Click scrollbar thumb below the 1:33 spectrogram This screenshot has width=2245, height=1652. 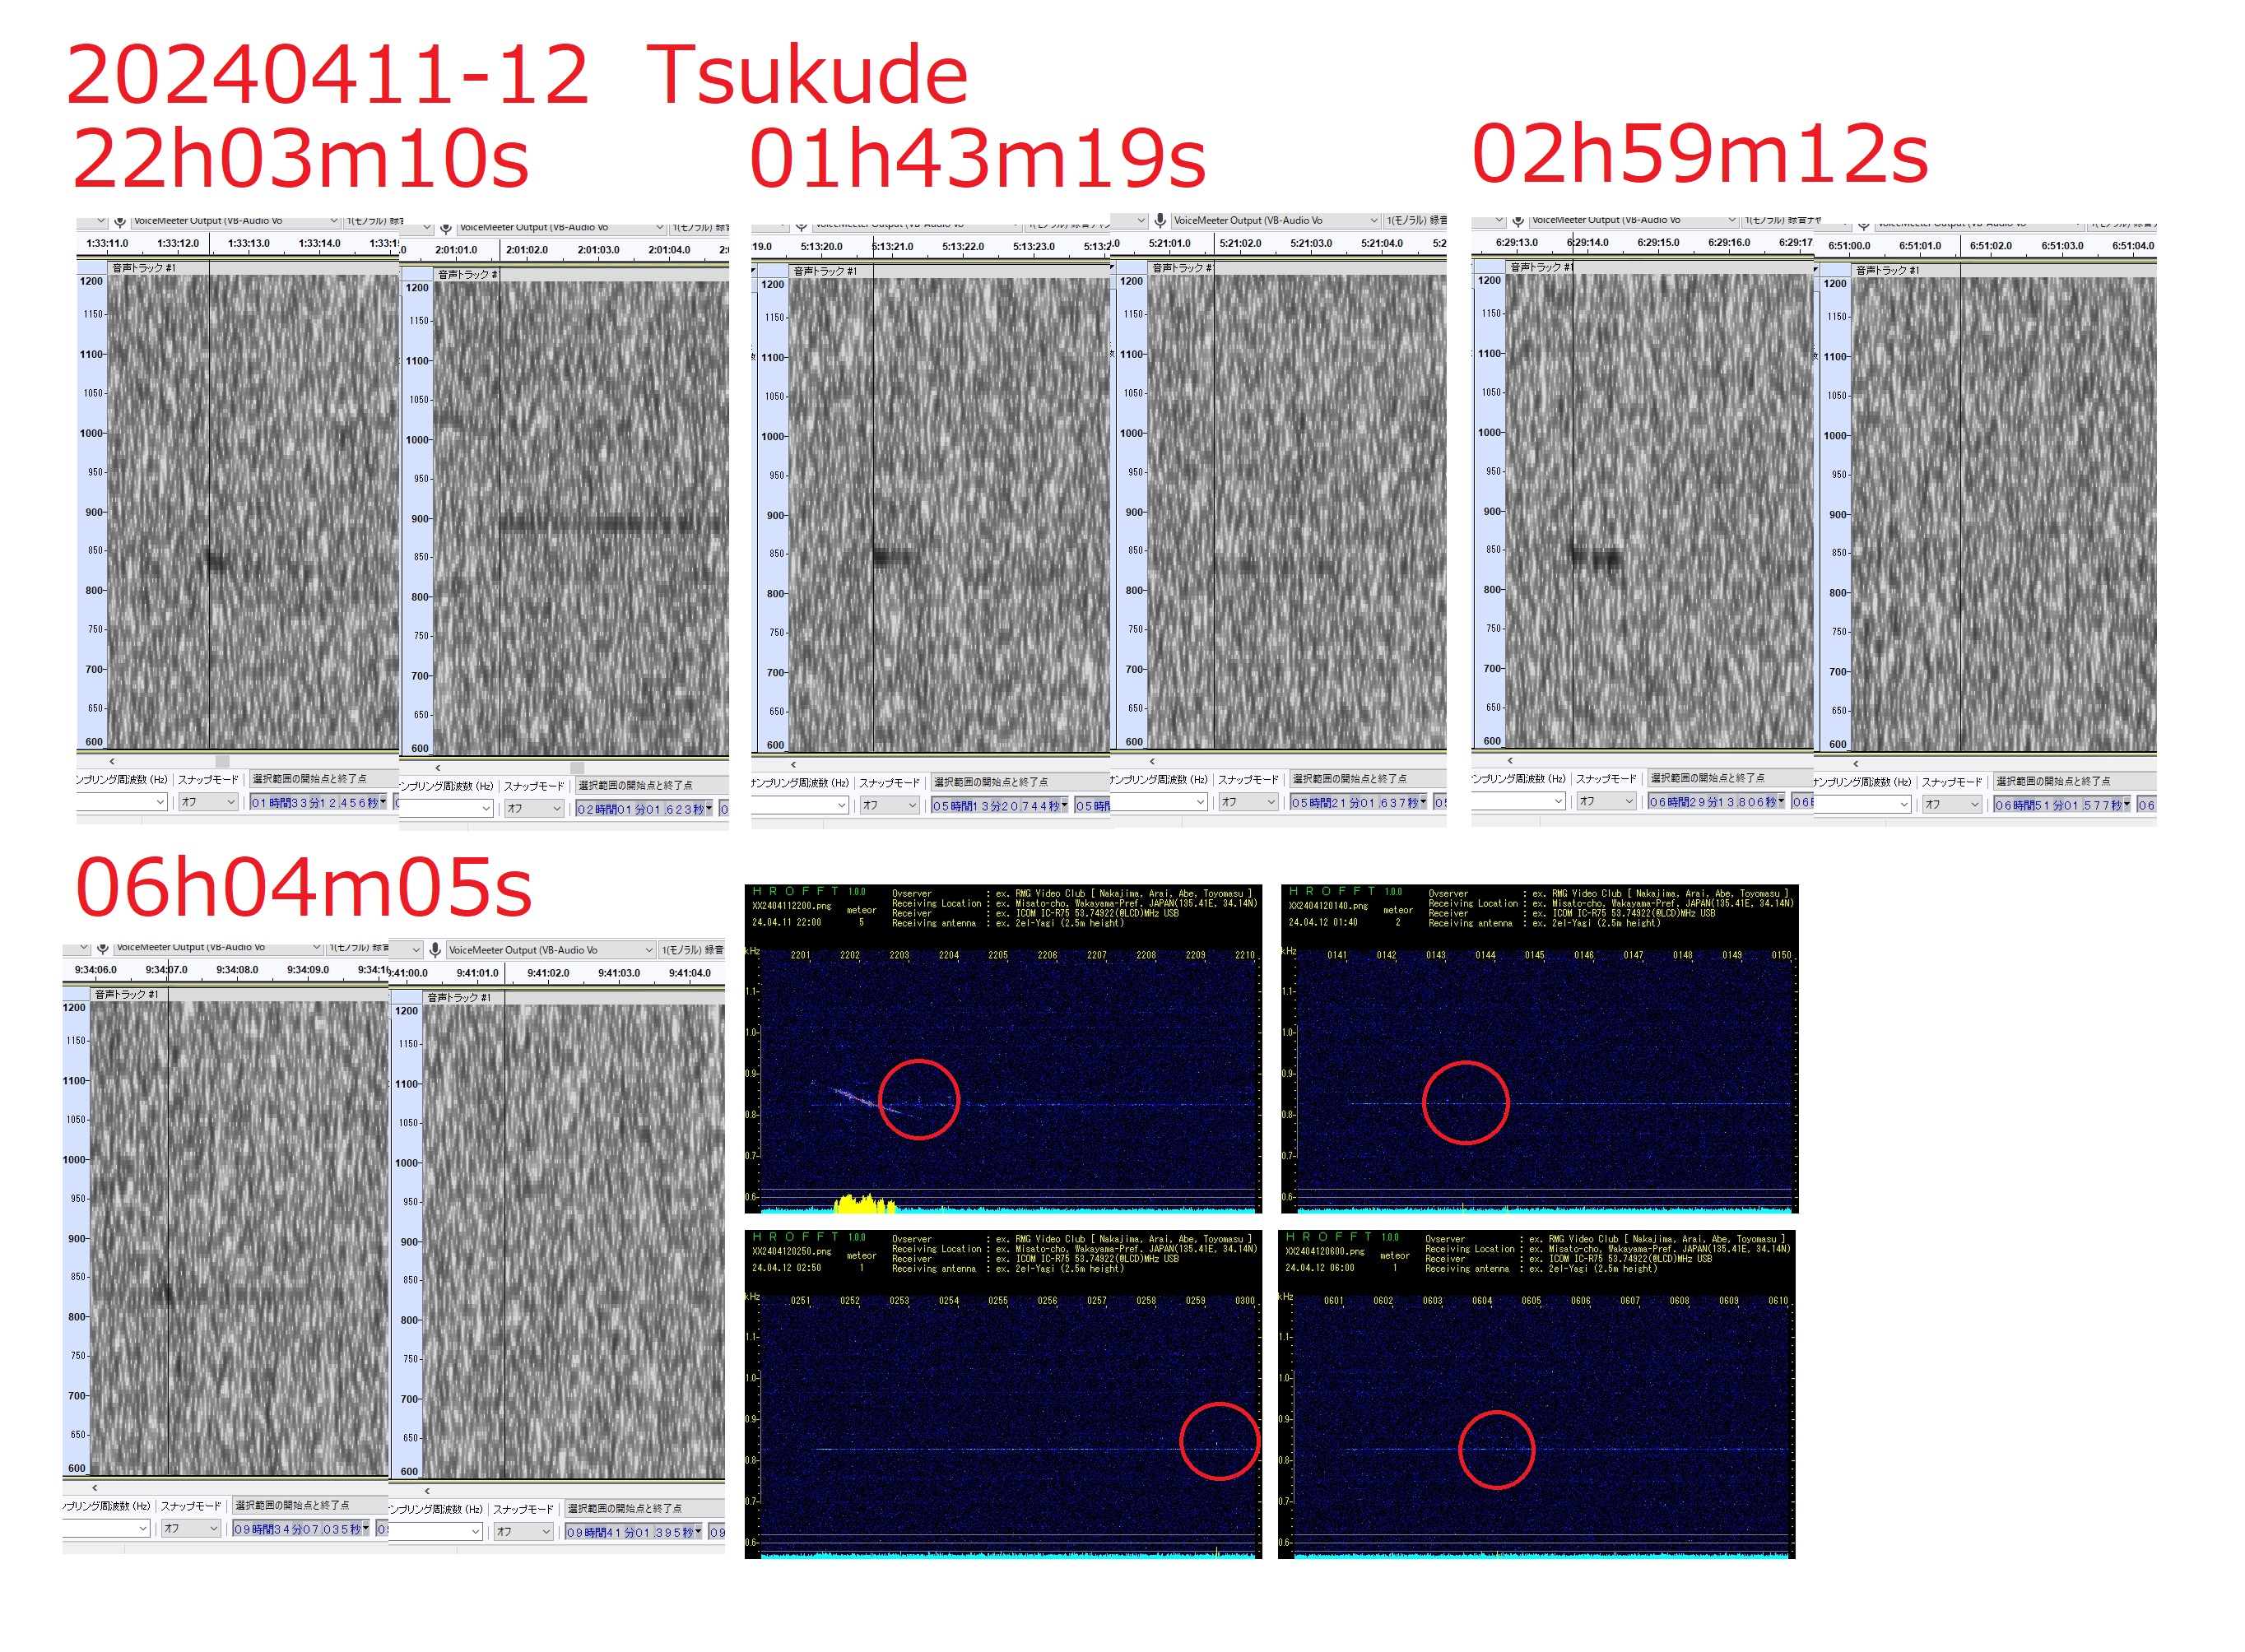pos(222,761)
